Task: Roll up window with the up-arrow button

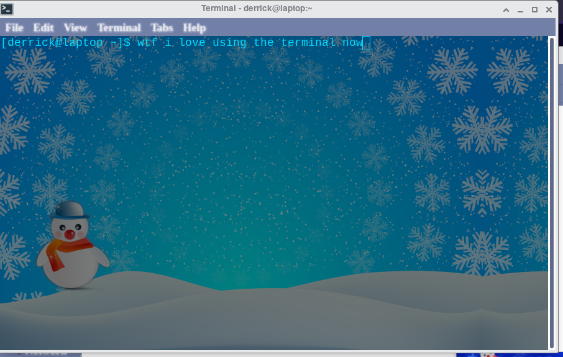Action: click(x=506, y=10)
